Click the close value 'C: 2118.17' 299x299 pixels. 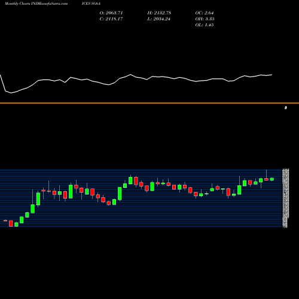tap(111, 19)
